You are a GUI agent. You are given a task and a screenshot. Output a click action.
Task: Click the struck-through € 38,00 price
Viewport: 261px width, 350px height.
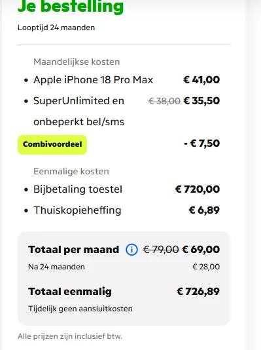164,102
